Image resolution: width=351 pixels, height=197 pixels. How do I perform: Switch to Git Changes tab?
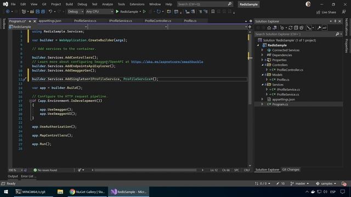tap(291, 170)
